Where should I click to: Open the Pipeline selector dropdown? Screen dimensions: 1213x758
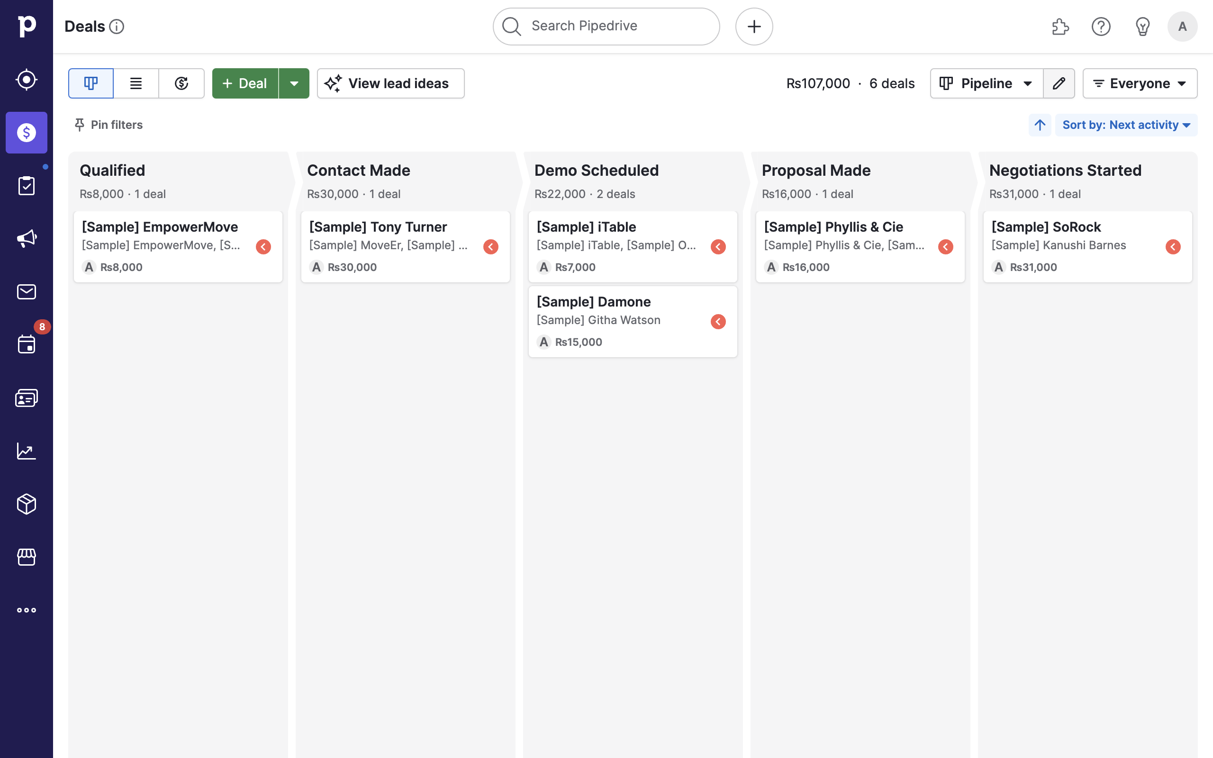tap(987, 83)
